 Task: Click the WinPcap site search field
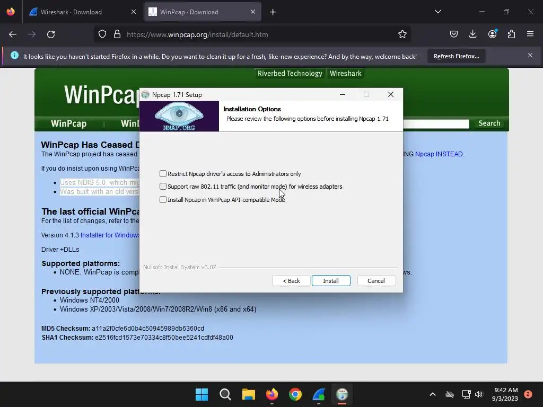click(436, 123)
